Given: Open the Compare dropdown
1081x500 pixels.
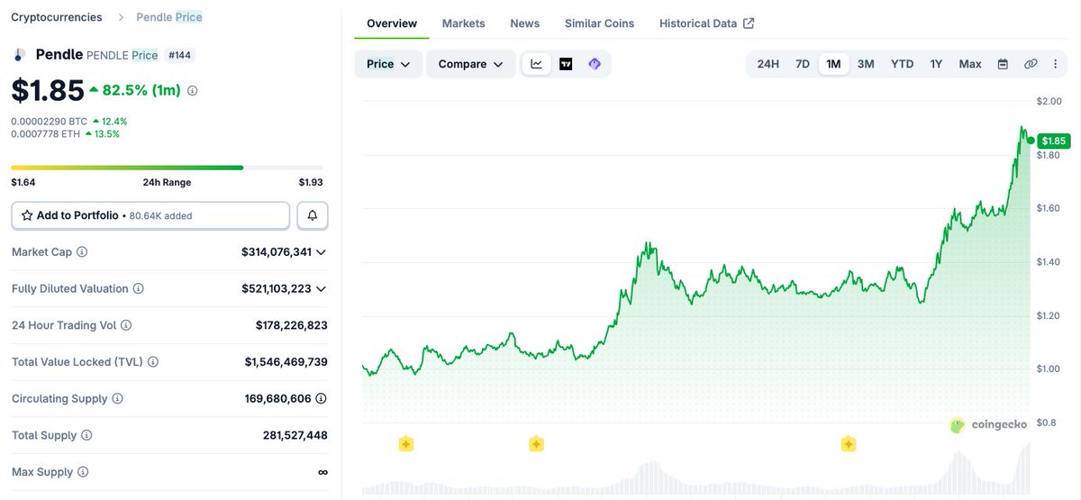Looking at the screenshot, I should pos(470,64).
